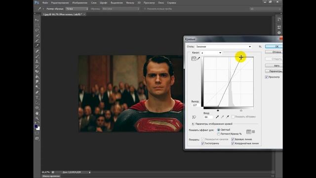Open curves preset options icon
The image size is (316, 178).
pos(260,46)
